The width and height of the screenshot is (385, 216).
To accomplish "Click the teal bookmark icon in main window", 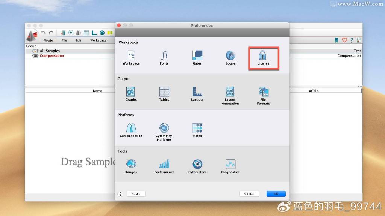I will (336, 40).
